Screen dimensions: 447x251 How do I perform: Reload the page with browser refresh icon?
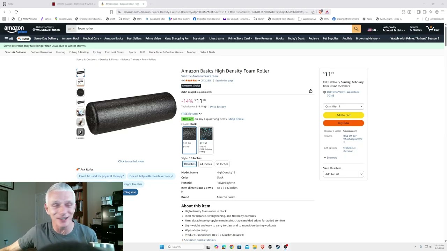pyautogui.click(x=16, y=12)
